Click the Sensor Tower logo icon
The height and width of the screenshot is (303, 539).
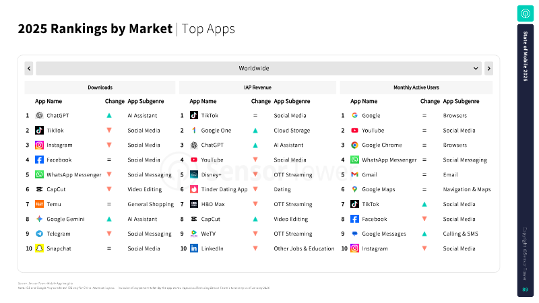tap(525, 13)
